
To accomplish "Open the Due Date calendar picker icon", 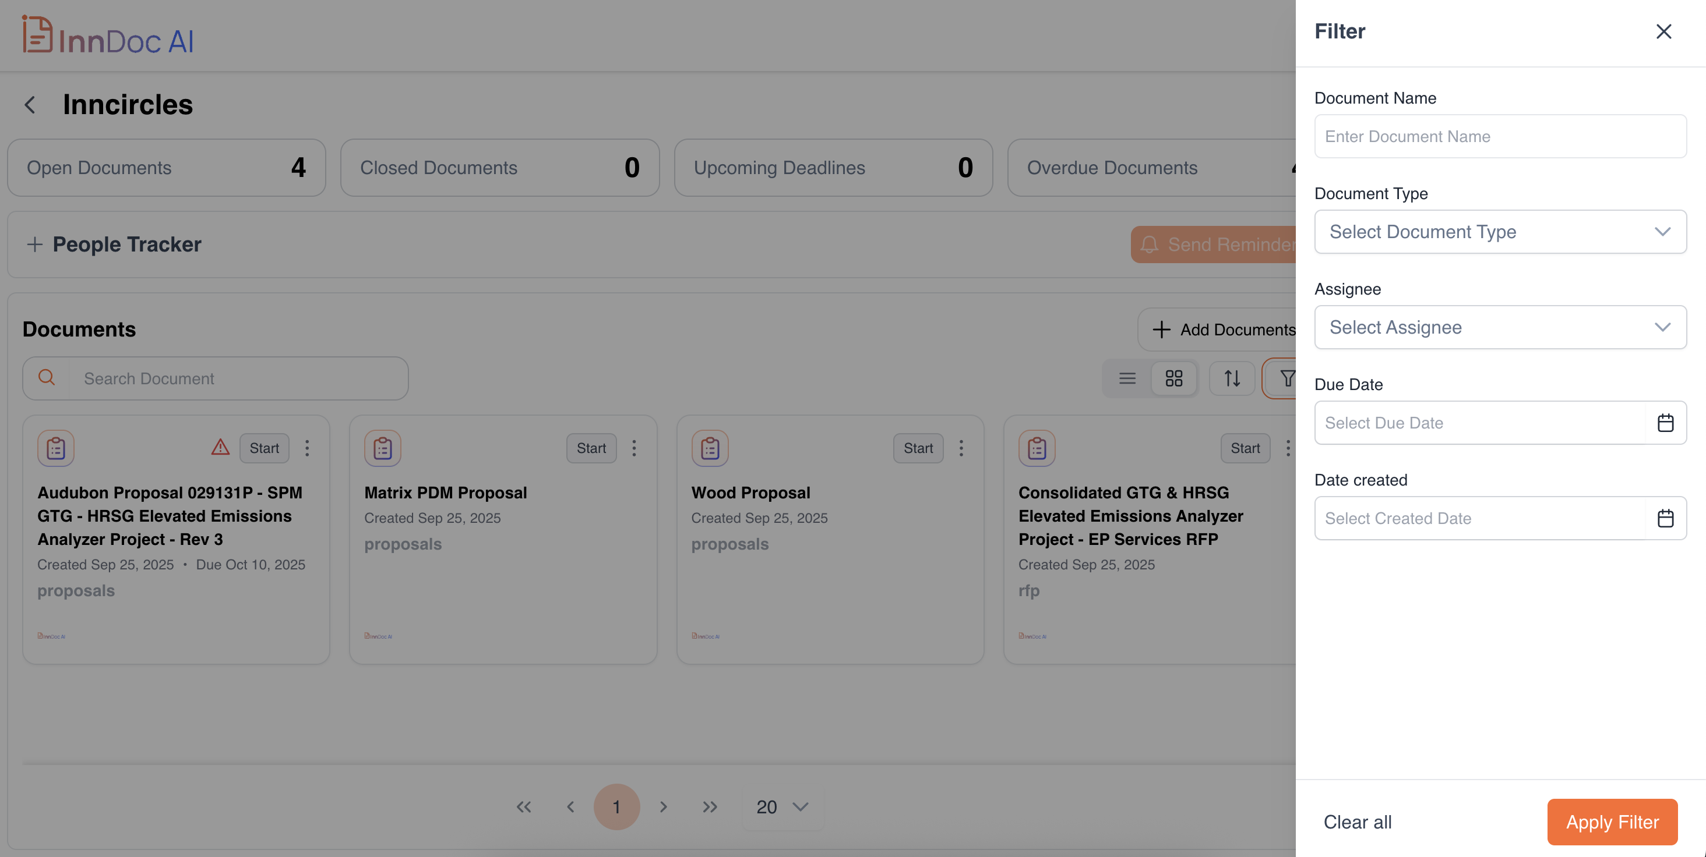I will (x=1665, y=423).
